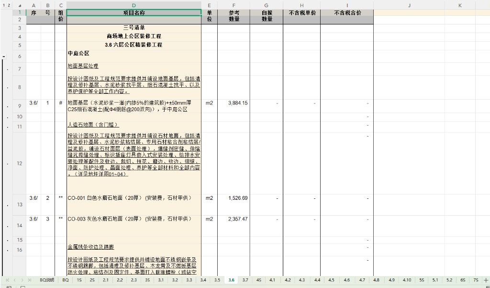Click the 不含税合价 header cell
The width and height of the screenshot is (490, 288).
tap(347, 13)
